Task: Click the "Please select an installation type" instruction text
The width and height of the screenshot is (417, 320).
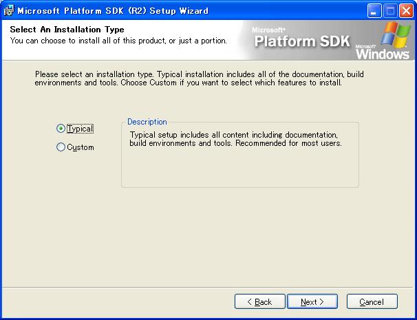Action: click(199, 78)
